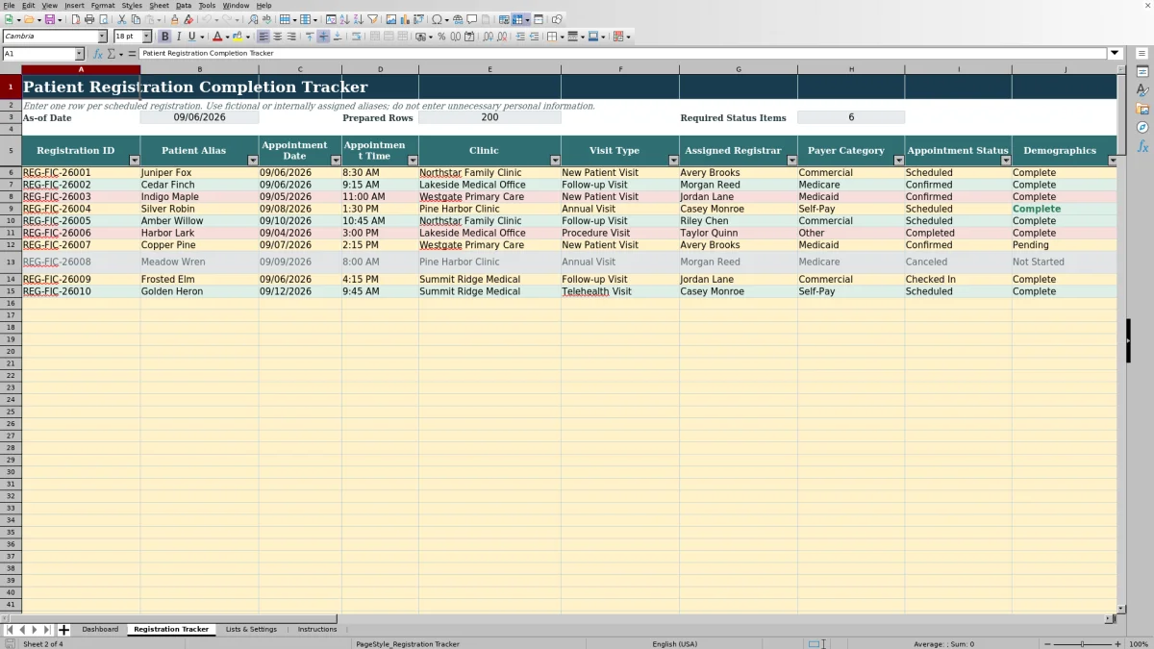This screenshot has height=649, width=1154.
Task: Toggle Underline formatting
Action: 192,37
